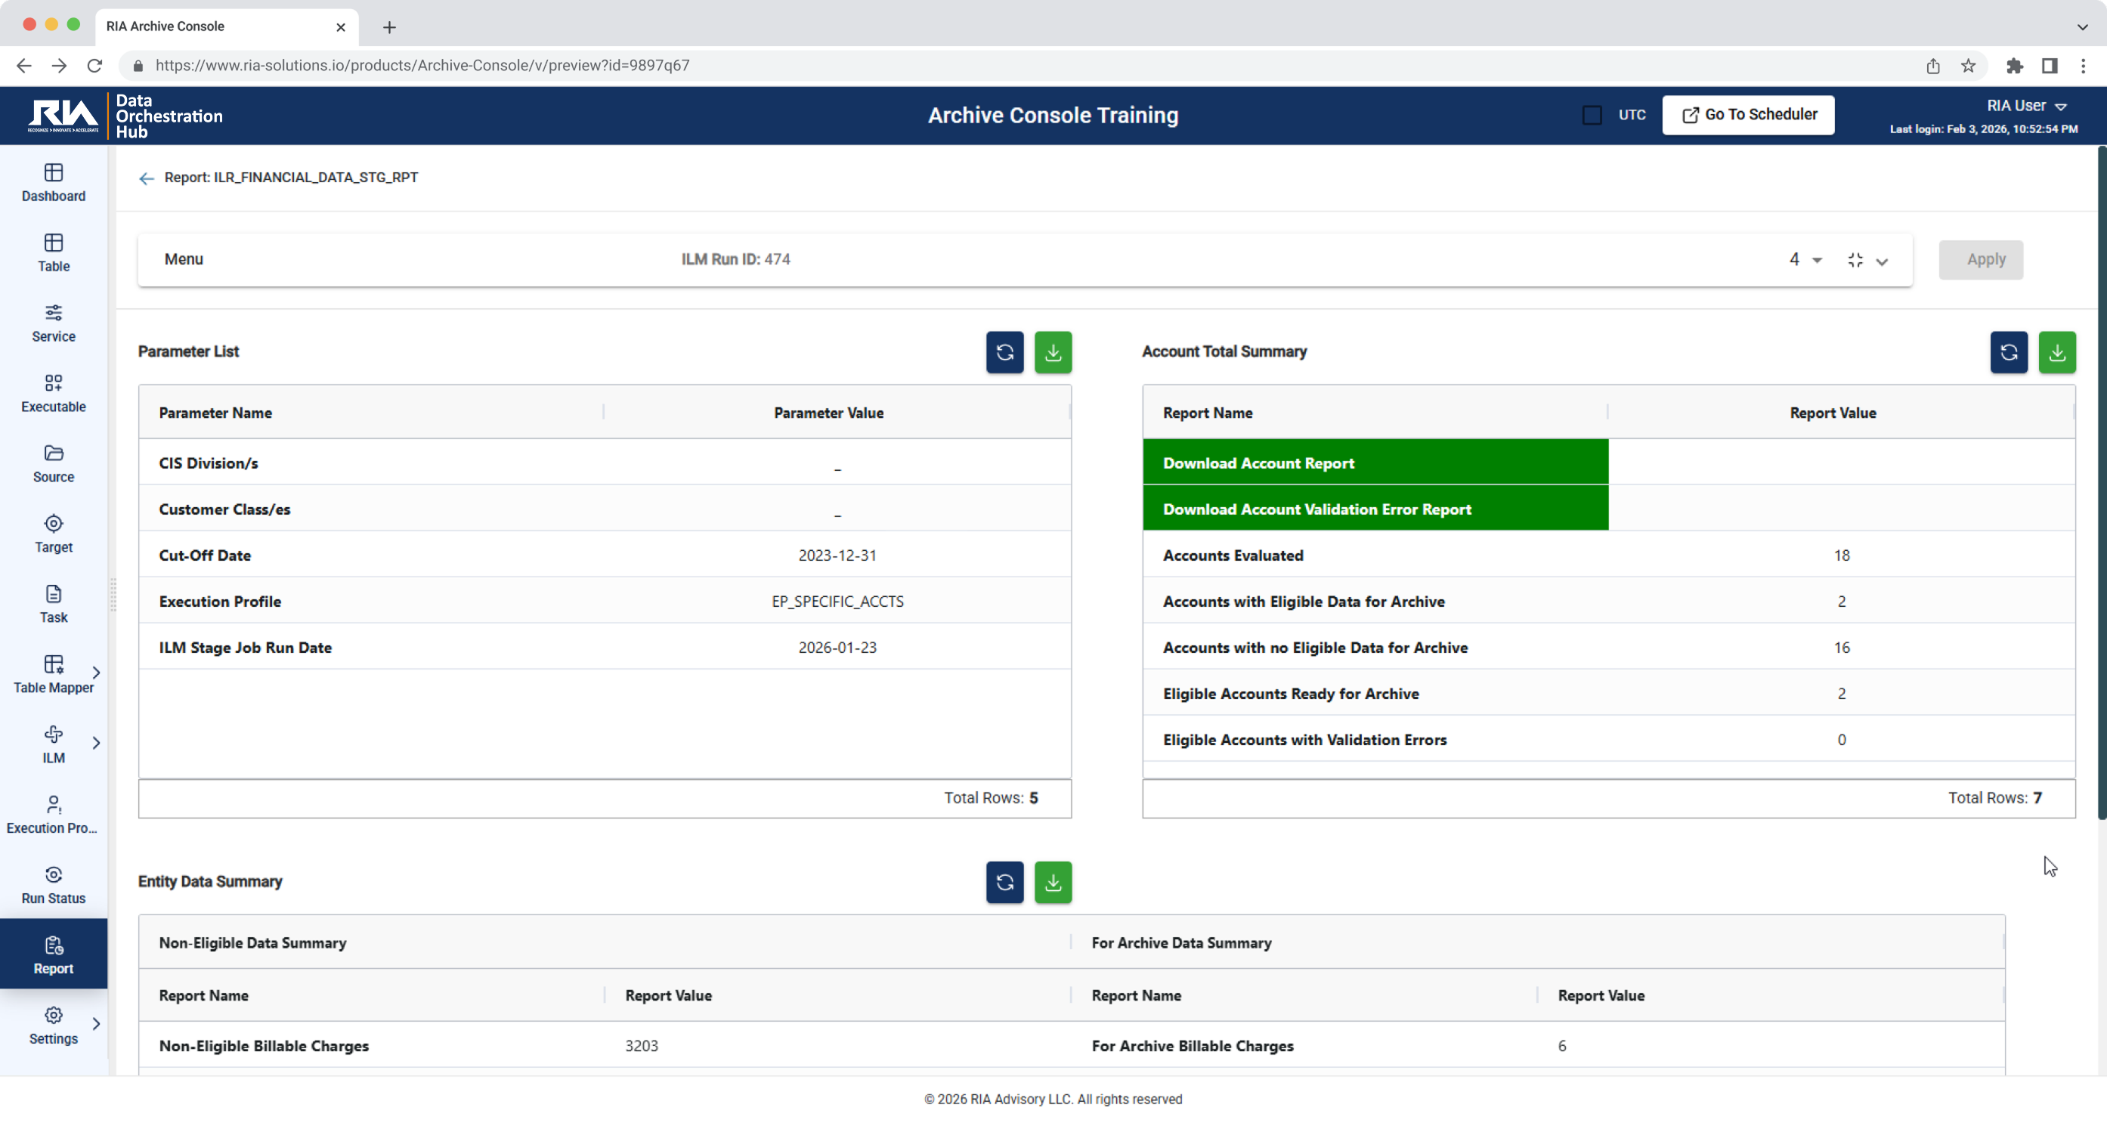Screen dimensions: 2107x1123
Task: Download the Account Total Summary table
Action: click(x=2057, y=352)
